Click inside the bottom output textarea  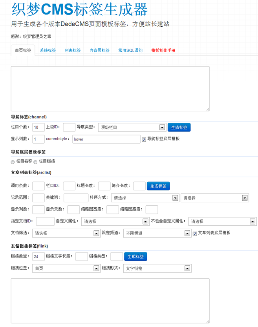(x=110, y=301)
